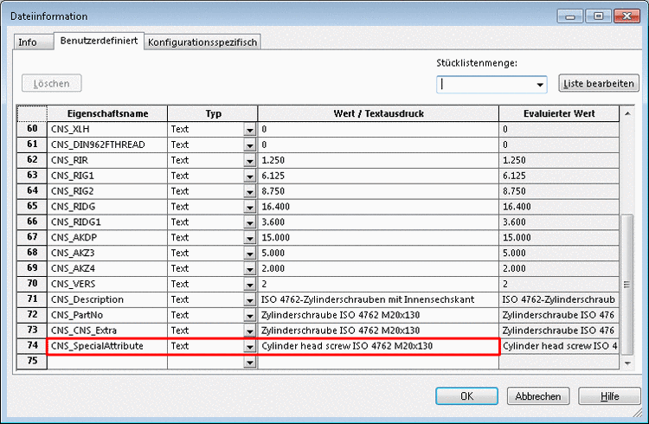The height and width of the screenshot is (424, 649).
Task: Select row header 60
Action: point(32,129)
